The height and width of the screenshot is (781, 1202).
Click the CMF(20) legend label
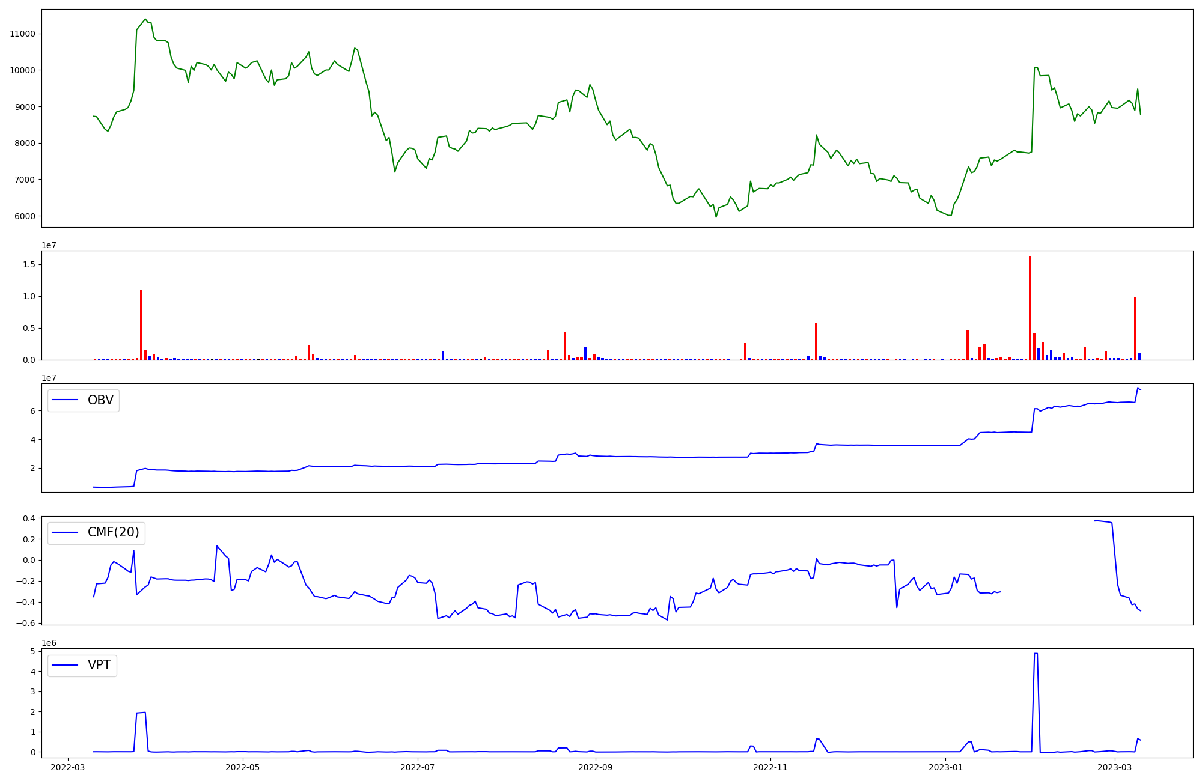(113, 533)
